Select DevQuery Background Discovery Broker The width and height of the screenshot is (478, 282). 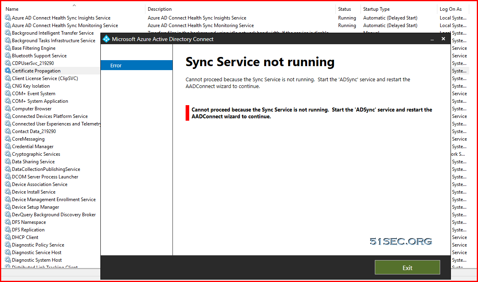tap(54, 215)
